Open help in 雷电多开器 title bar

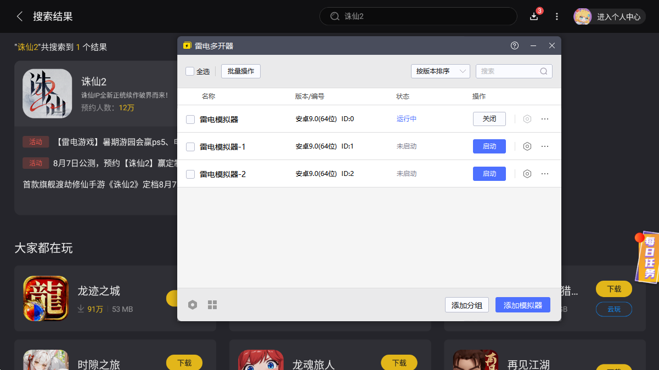(515, 46)
